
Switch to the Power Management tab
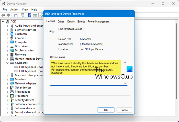coord(98,22)
